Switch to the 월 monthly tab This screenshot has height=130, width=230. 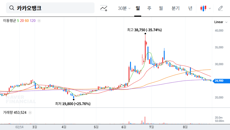(161, 8)
